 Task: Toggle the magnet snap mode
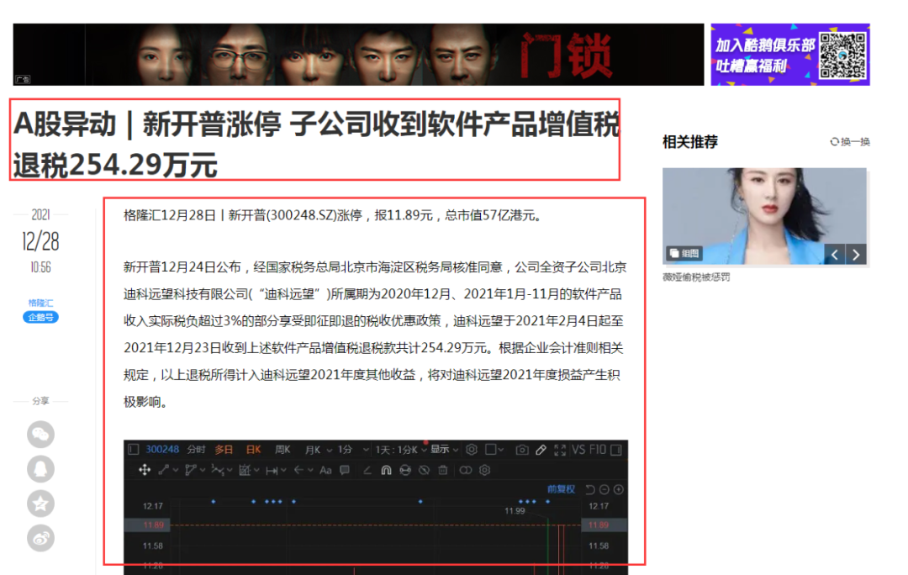point(386,470)
